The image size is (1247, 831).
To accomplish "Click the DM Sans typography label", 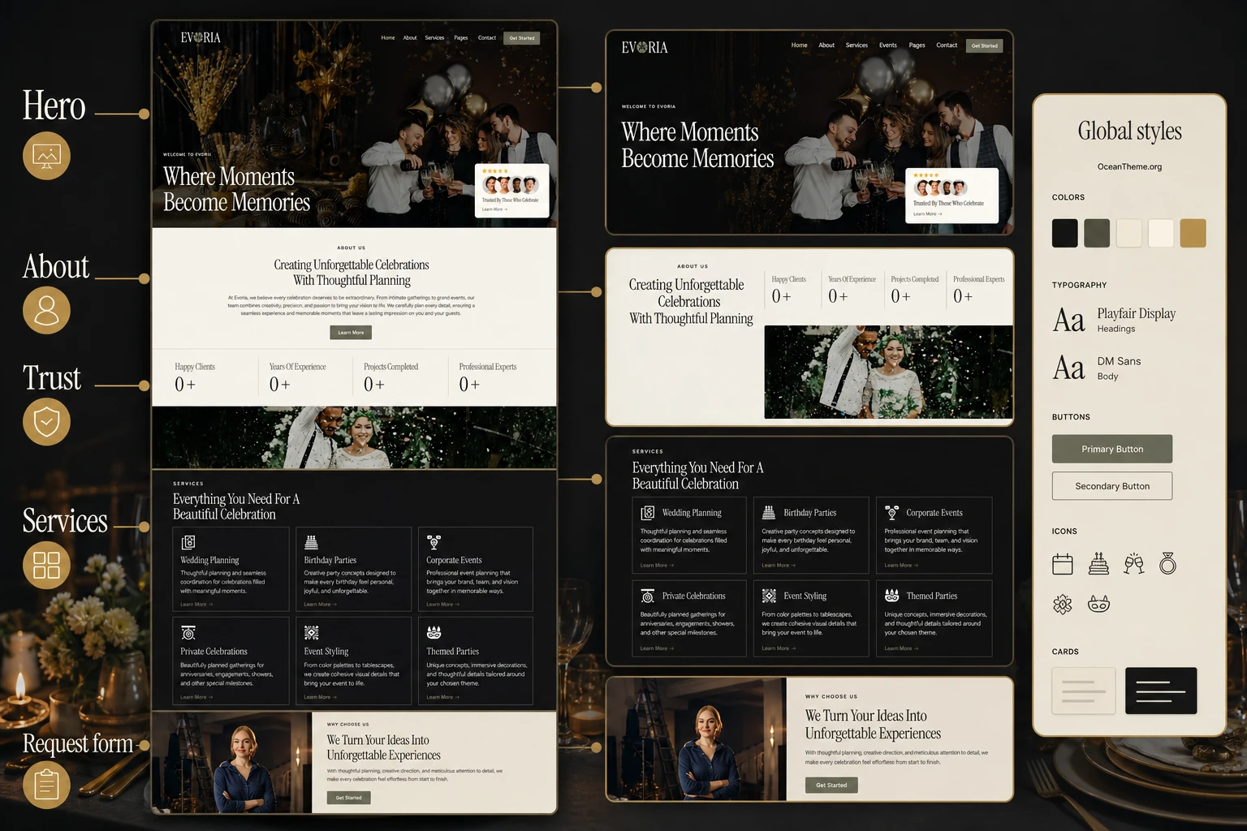I will (1119, 361).
